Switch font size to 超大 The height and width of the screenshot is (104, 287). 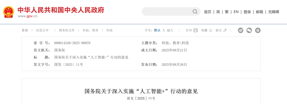point(170,30)
